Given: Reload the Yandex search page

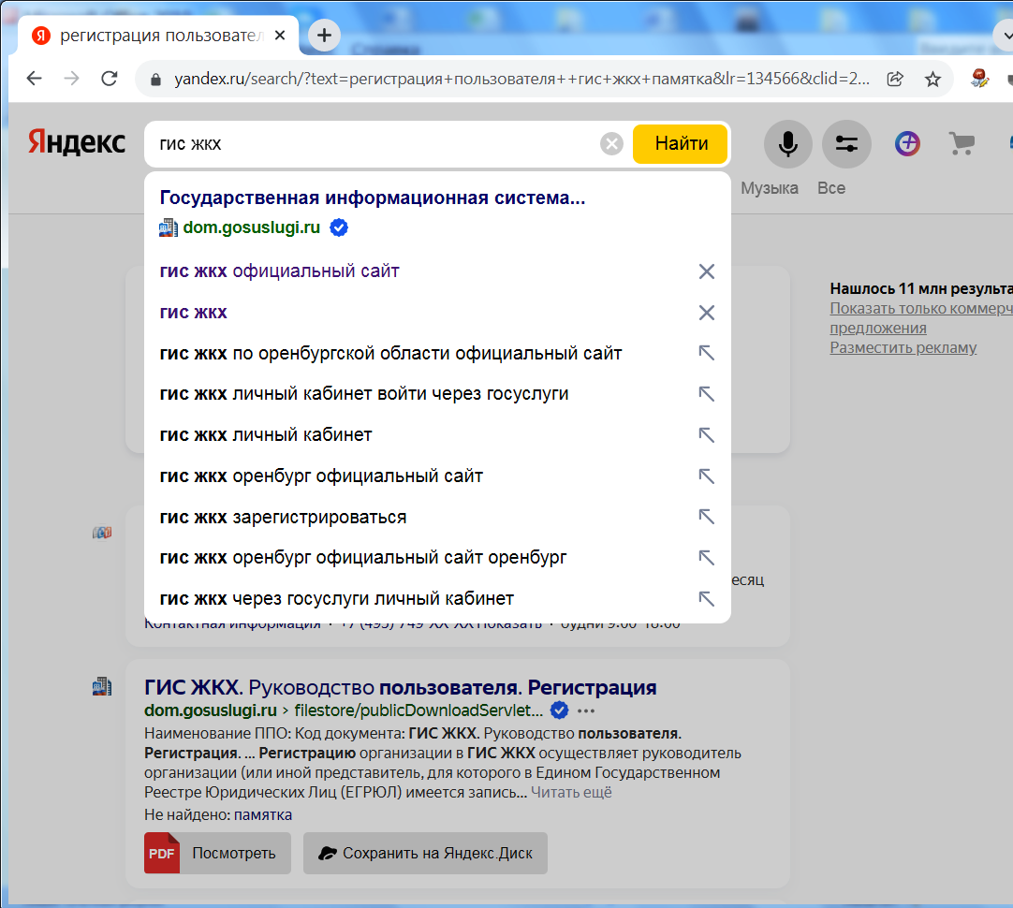Looking at the screenshot, I should [110, 79].
